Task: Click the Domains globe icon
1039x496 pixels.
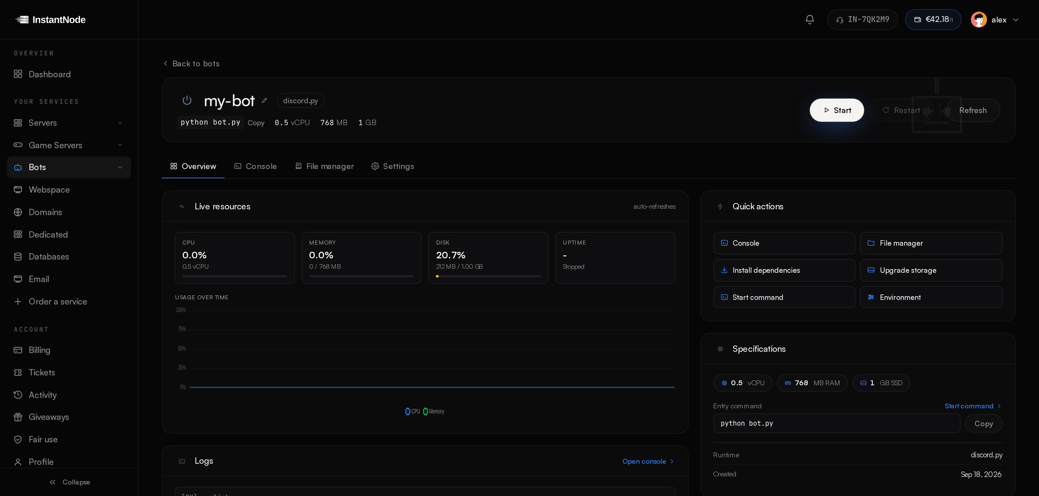Action: click(18, 212)
